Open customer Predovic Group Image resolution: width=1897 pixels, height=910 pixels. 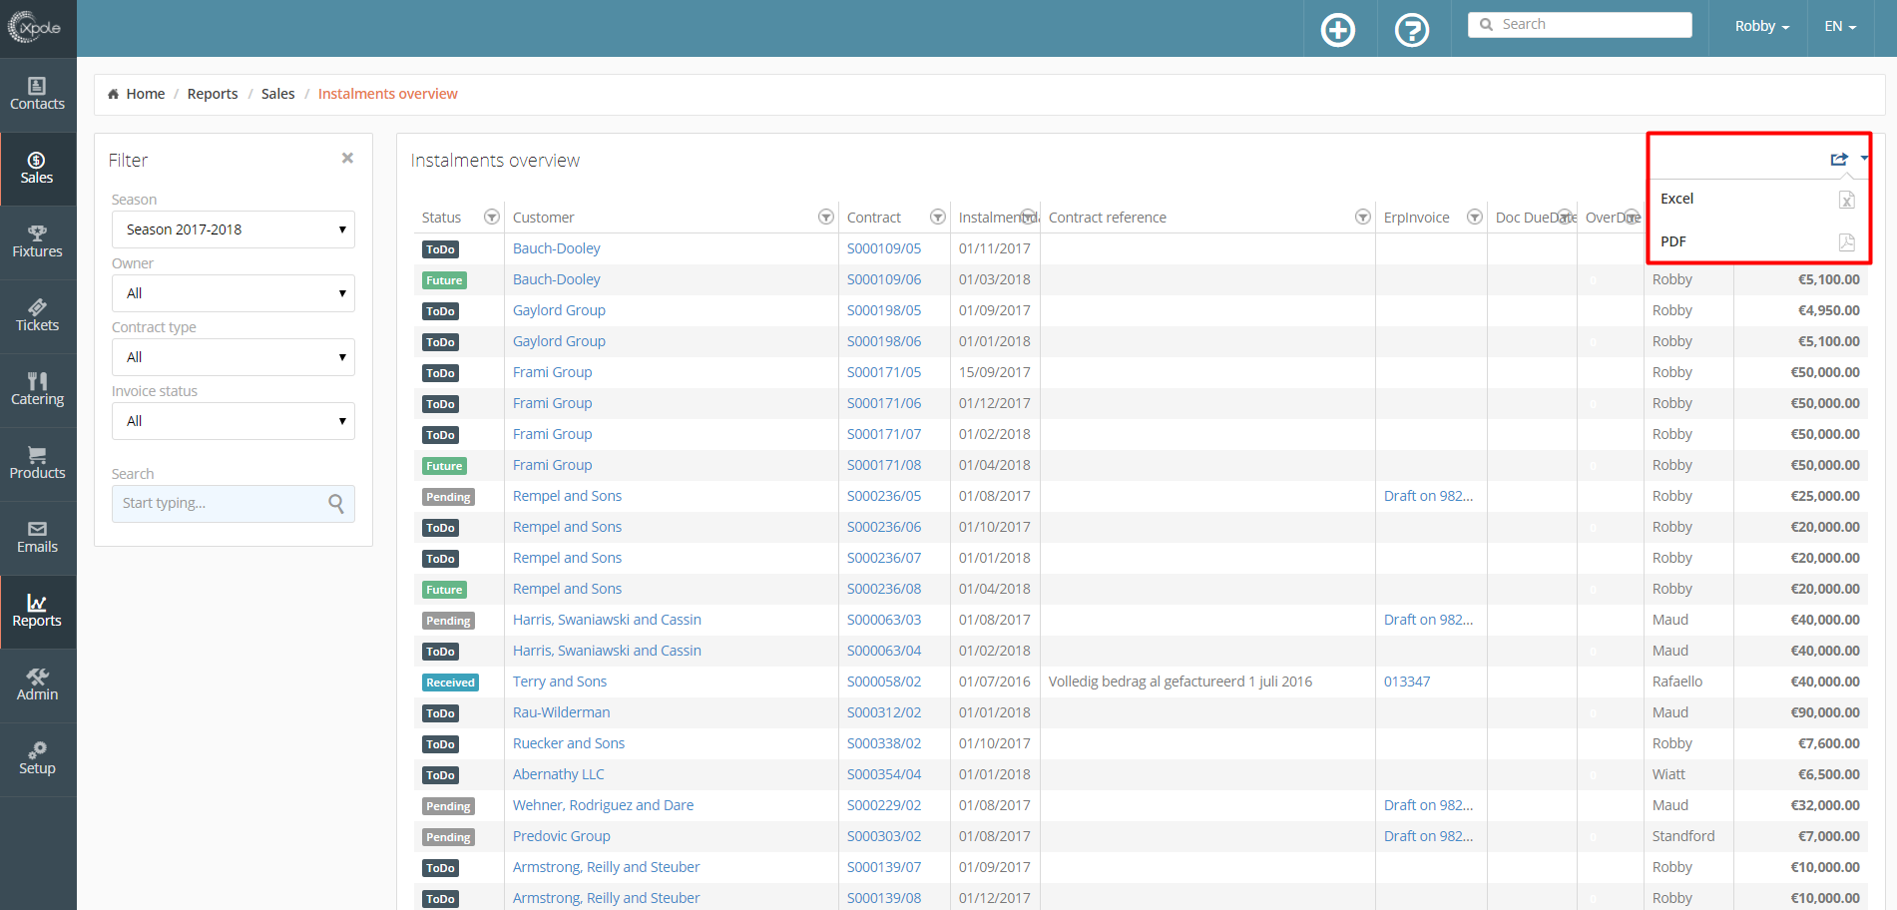[x=561, y=836]
